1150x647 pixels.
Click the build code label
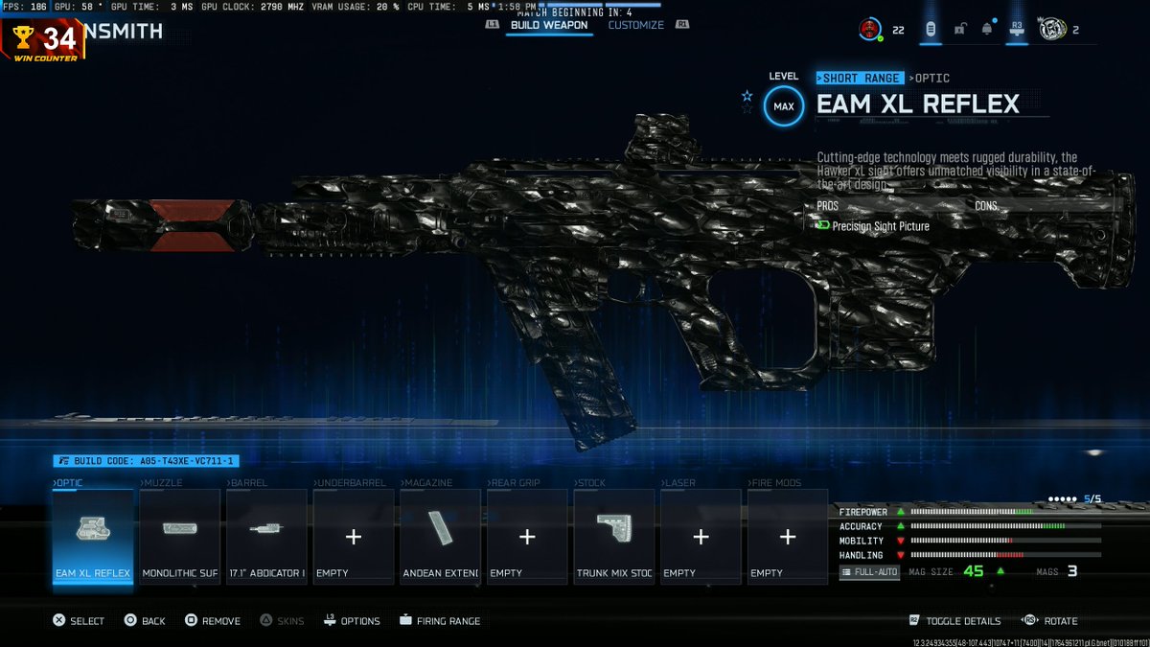point(144,461)
